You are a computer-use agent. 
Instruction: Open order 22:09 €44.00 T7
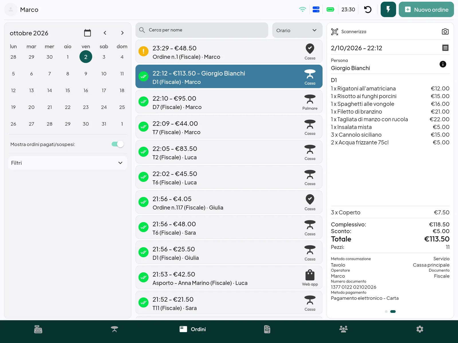point(229,127)
